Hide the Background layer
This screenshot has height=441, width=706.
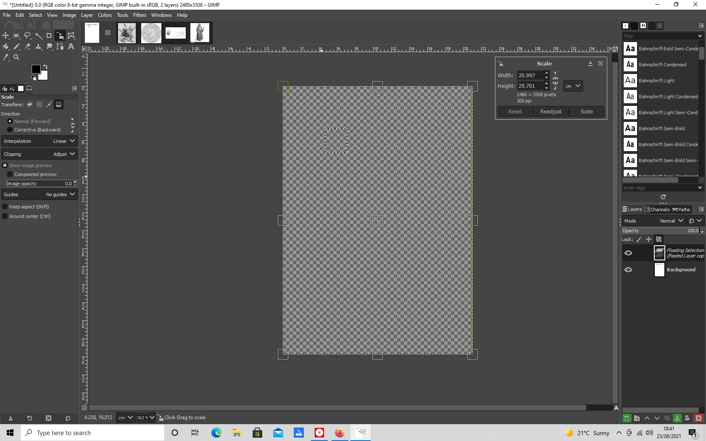(x=628, y=270)
